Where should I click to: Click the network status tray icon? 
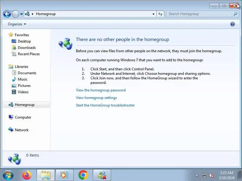(204, 175)
